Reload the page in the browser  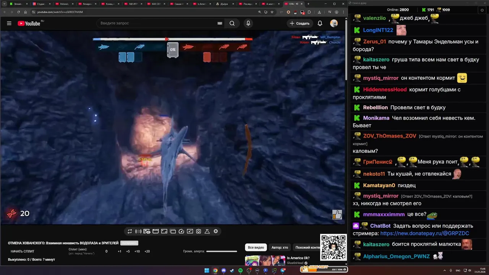point(18,12)
